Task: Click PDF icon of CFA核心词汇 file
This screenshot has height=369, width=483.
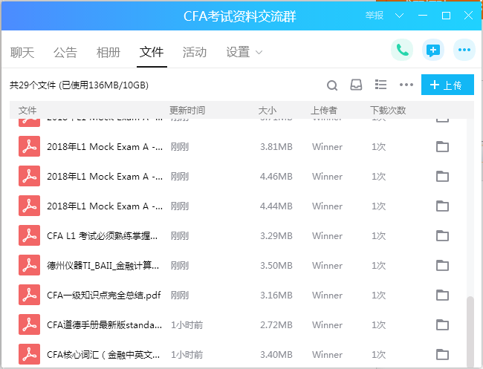Action: tap(29, 354)
